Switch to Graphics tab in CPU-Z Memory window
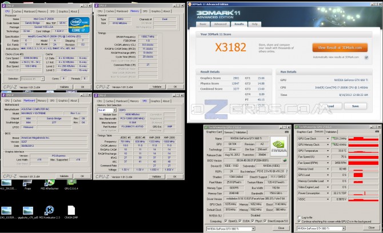This screenshot has height=233, width=383. pos(156,11)
